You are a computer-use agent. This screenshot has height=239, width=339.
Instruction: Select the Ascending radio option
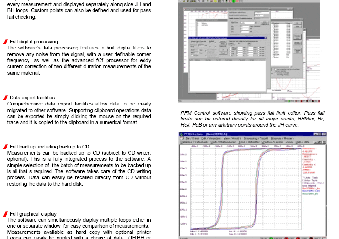(x=276, y=73)
